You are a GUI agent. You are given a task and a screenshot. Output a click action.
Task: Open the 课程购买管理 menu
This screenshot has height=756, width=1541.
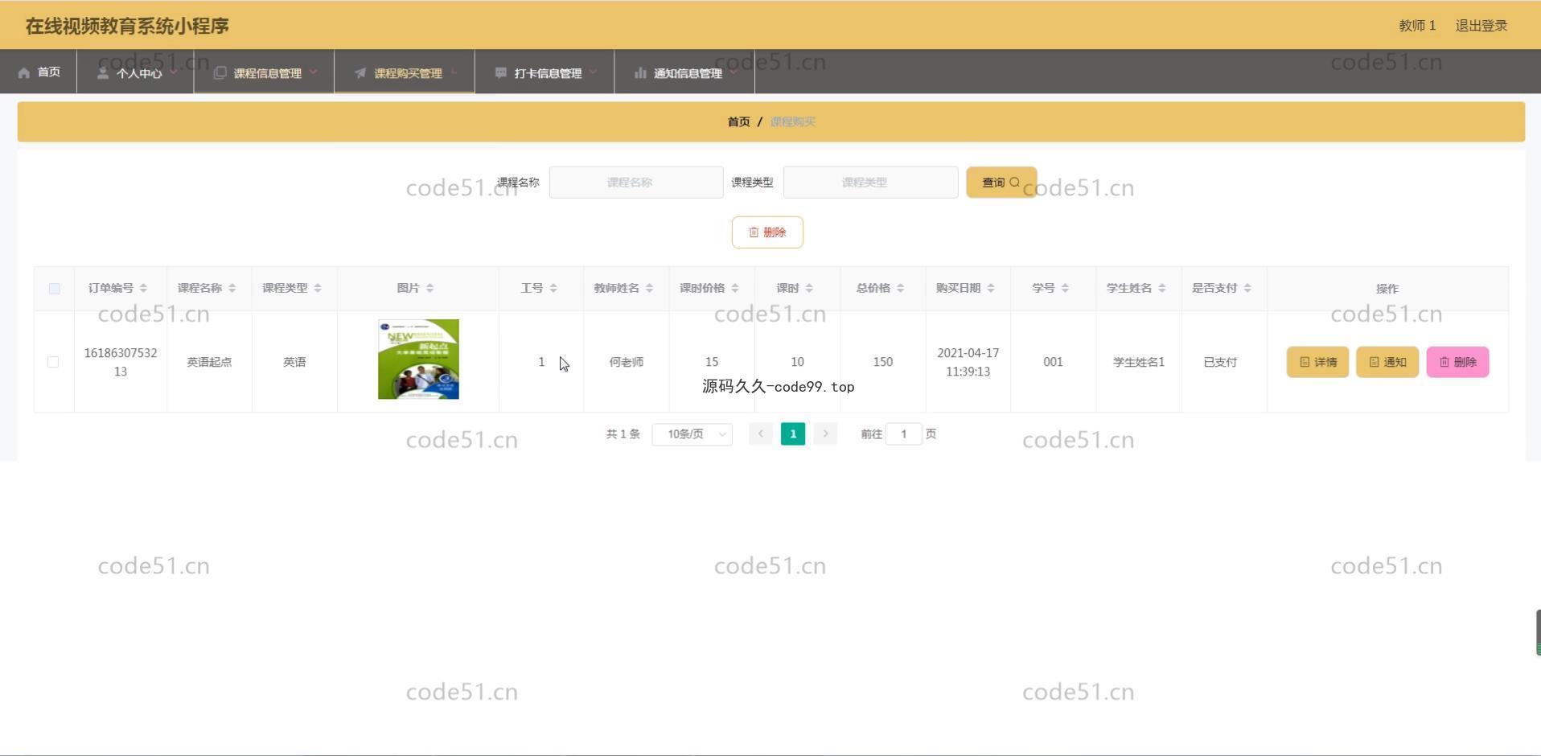click(x=405, y=72)
